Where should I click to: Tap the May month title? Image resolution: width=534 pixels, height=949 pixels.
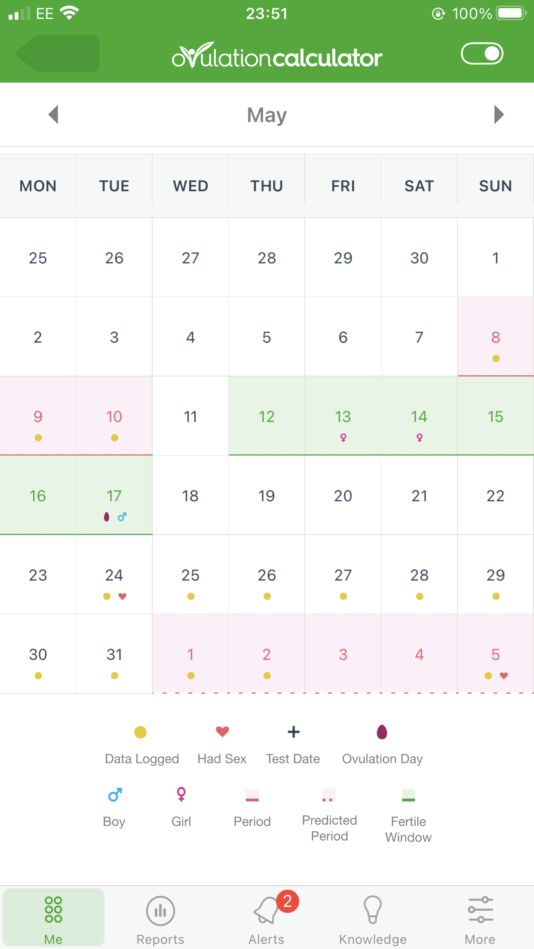[x=267, y=115]
